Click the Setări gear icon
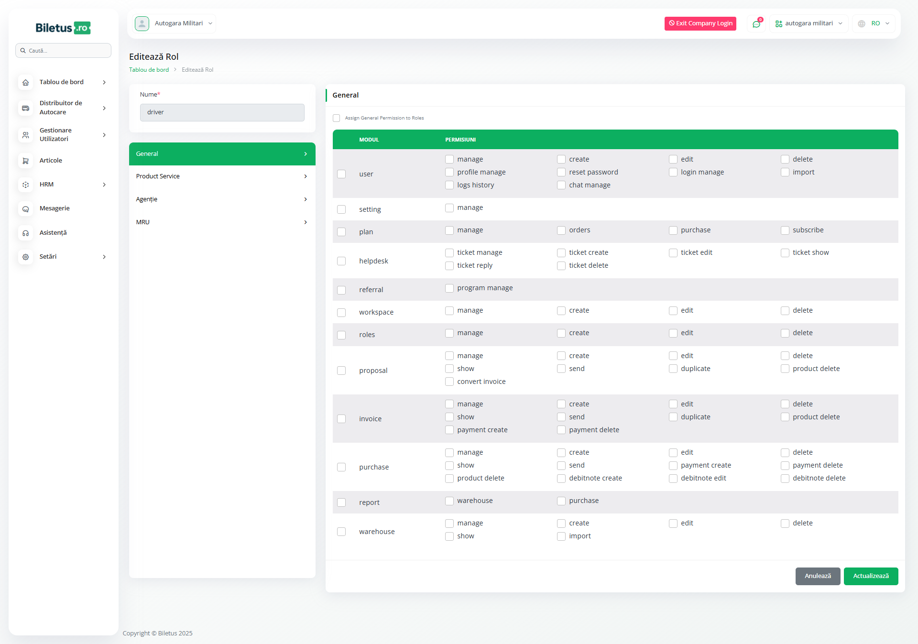The image size is (918, 644). (26, 257)
